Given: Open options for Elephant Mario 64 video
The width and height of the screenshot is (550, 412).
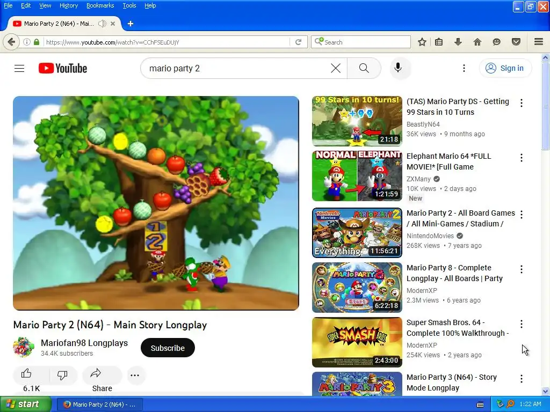Looking at the screenshot, I should click(x=521, y=158).
